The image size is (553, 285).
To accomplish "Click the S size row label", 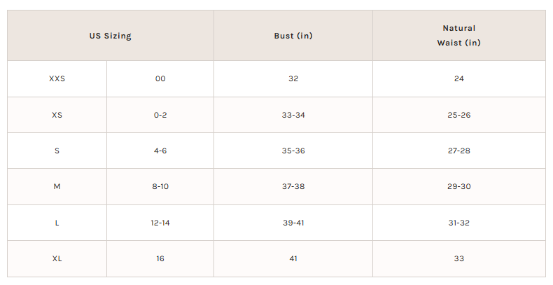I will 57,151.
